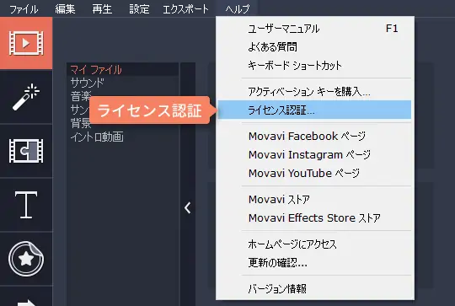Open the 編集 menu
455x306 pixels.
point(65,9)
